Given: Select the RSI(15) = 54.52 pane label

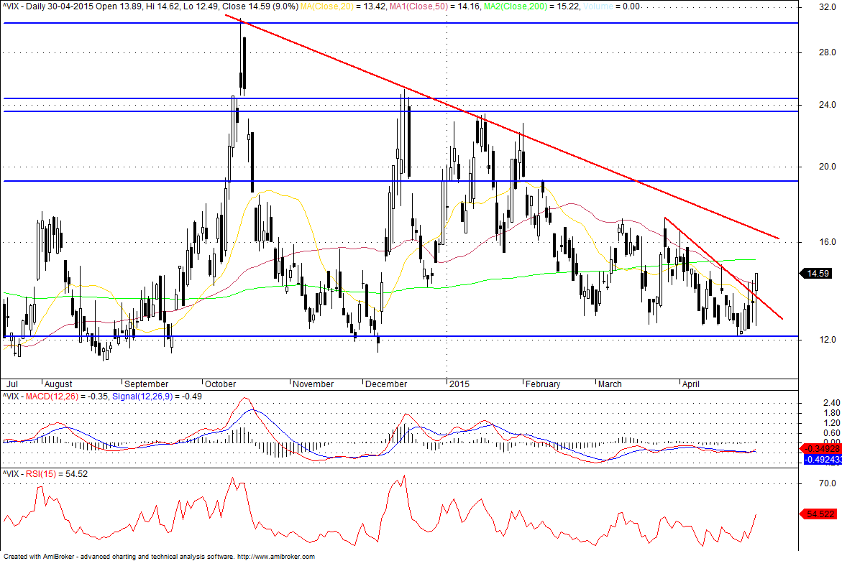Looking at the screenshot, I should click(56, 474).
